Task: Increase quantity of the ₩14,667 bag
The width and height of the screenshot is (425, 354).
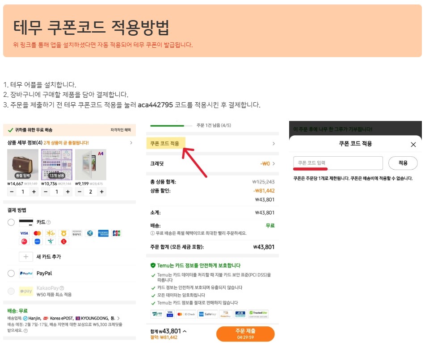Action: tap(34, 192)
